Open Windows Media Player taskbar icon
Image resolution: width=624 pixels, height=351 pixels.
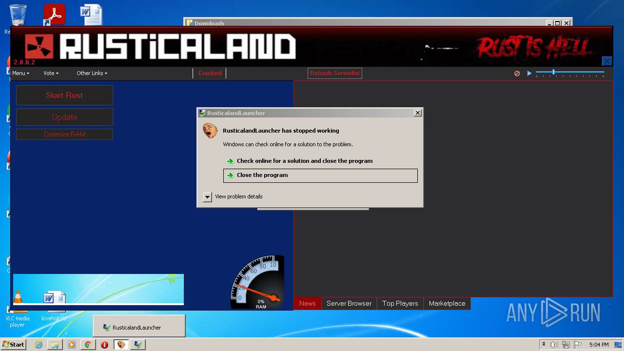[72, 345]
